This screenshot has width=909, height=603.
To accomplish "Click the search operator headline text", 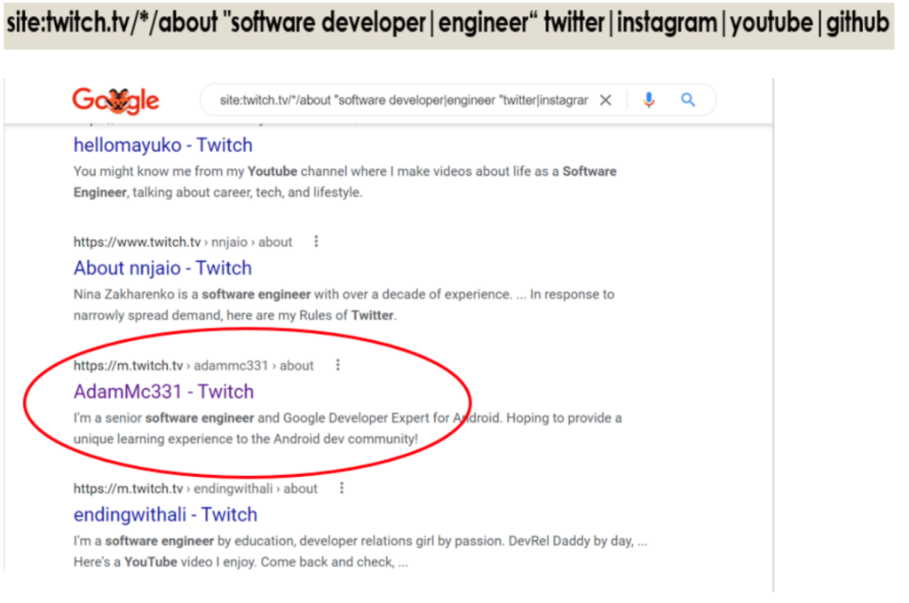I will point(447,23).
